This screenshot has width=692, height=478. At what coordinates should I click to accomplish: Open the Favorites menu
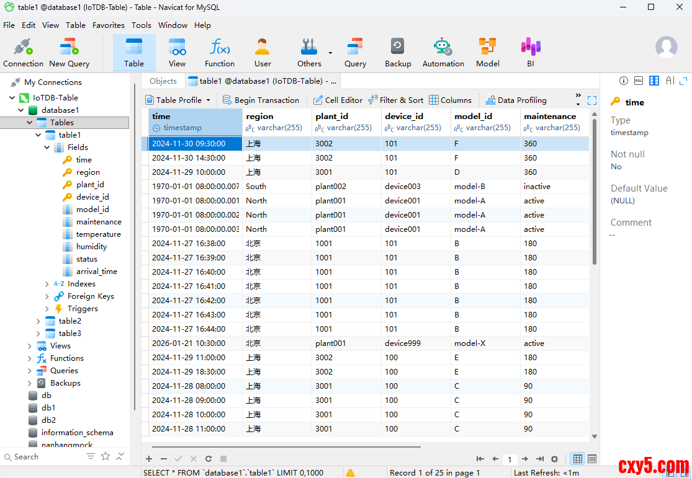[x=109, y=25]
